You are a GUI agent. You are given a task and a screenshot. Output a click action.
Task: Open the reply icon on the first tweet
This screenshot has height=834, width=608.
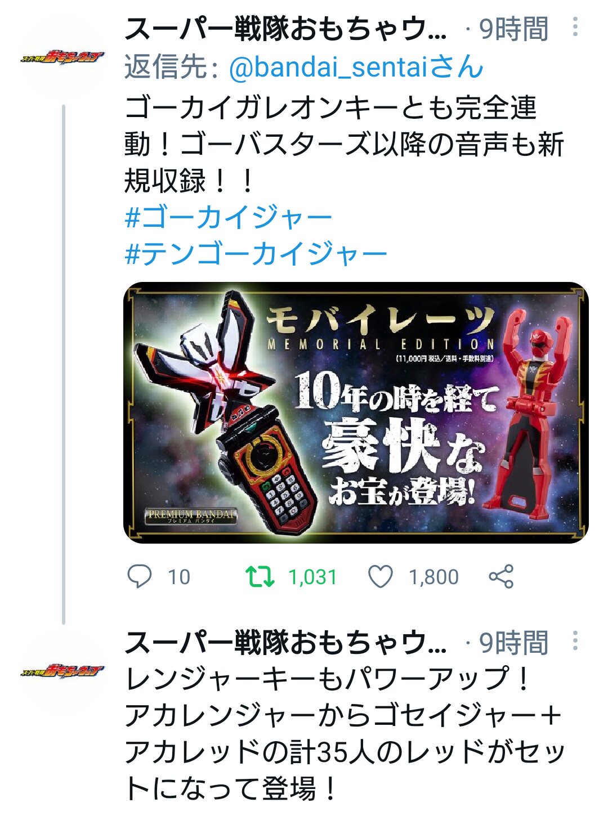coord(139,577)
